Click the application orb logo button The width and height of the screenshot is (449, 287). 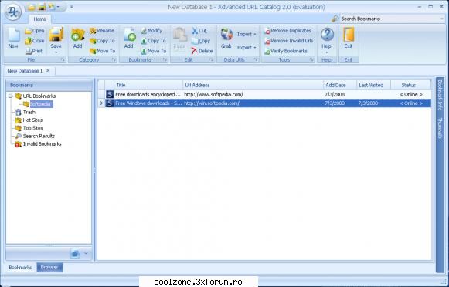[13, 12]
